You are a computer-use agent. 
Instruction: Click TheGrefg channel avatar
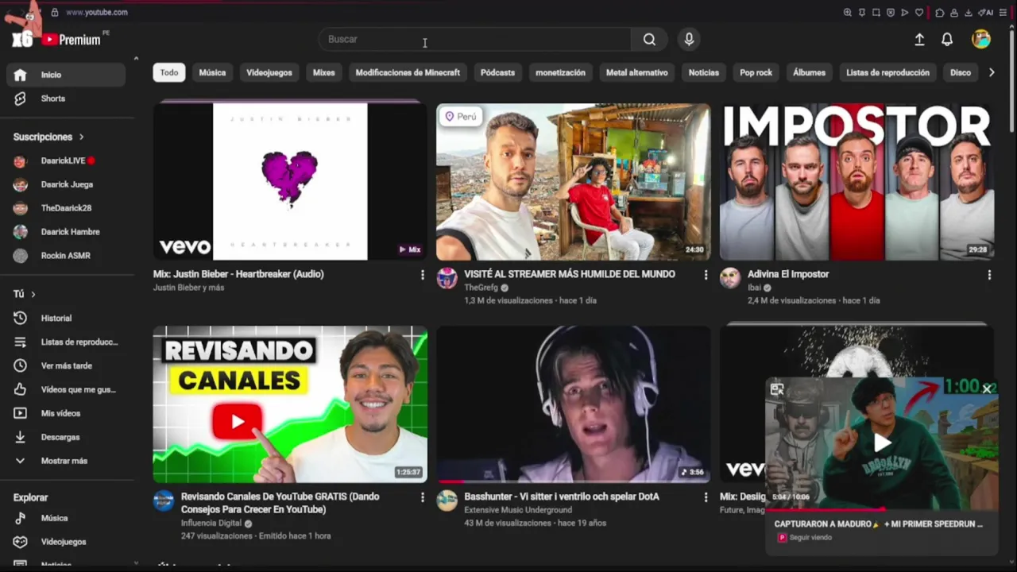pyautogui.click(x=447, y=278)
